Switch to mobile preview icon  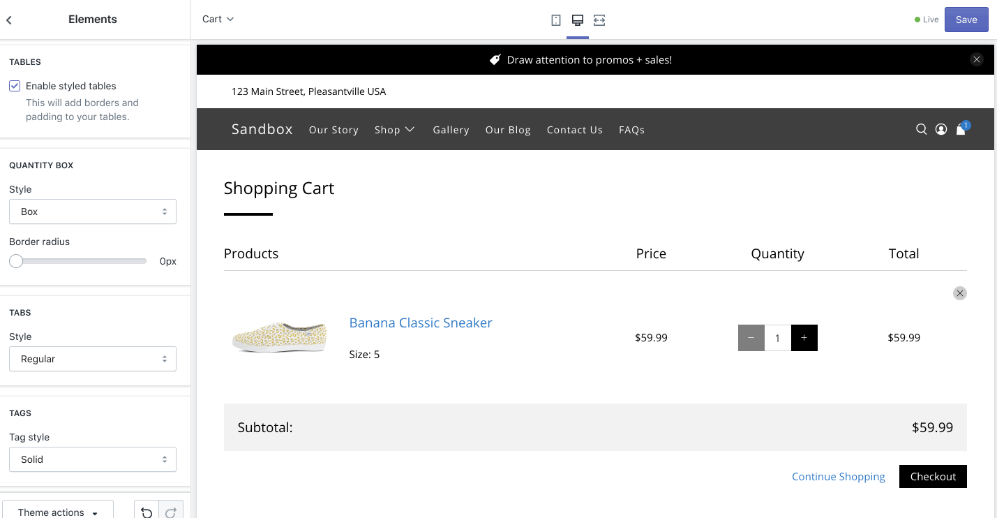coord(556,20)
